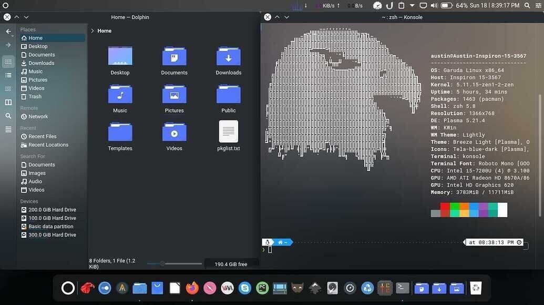Image resolution: width=544 pixels, height=305 pixels.
Task: Launch the VM virtual machine app from dock
Action: (x=227, y=288)
